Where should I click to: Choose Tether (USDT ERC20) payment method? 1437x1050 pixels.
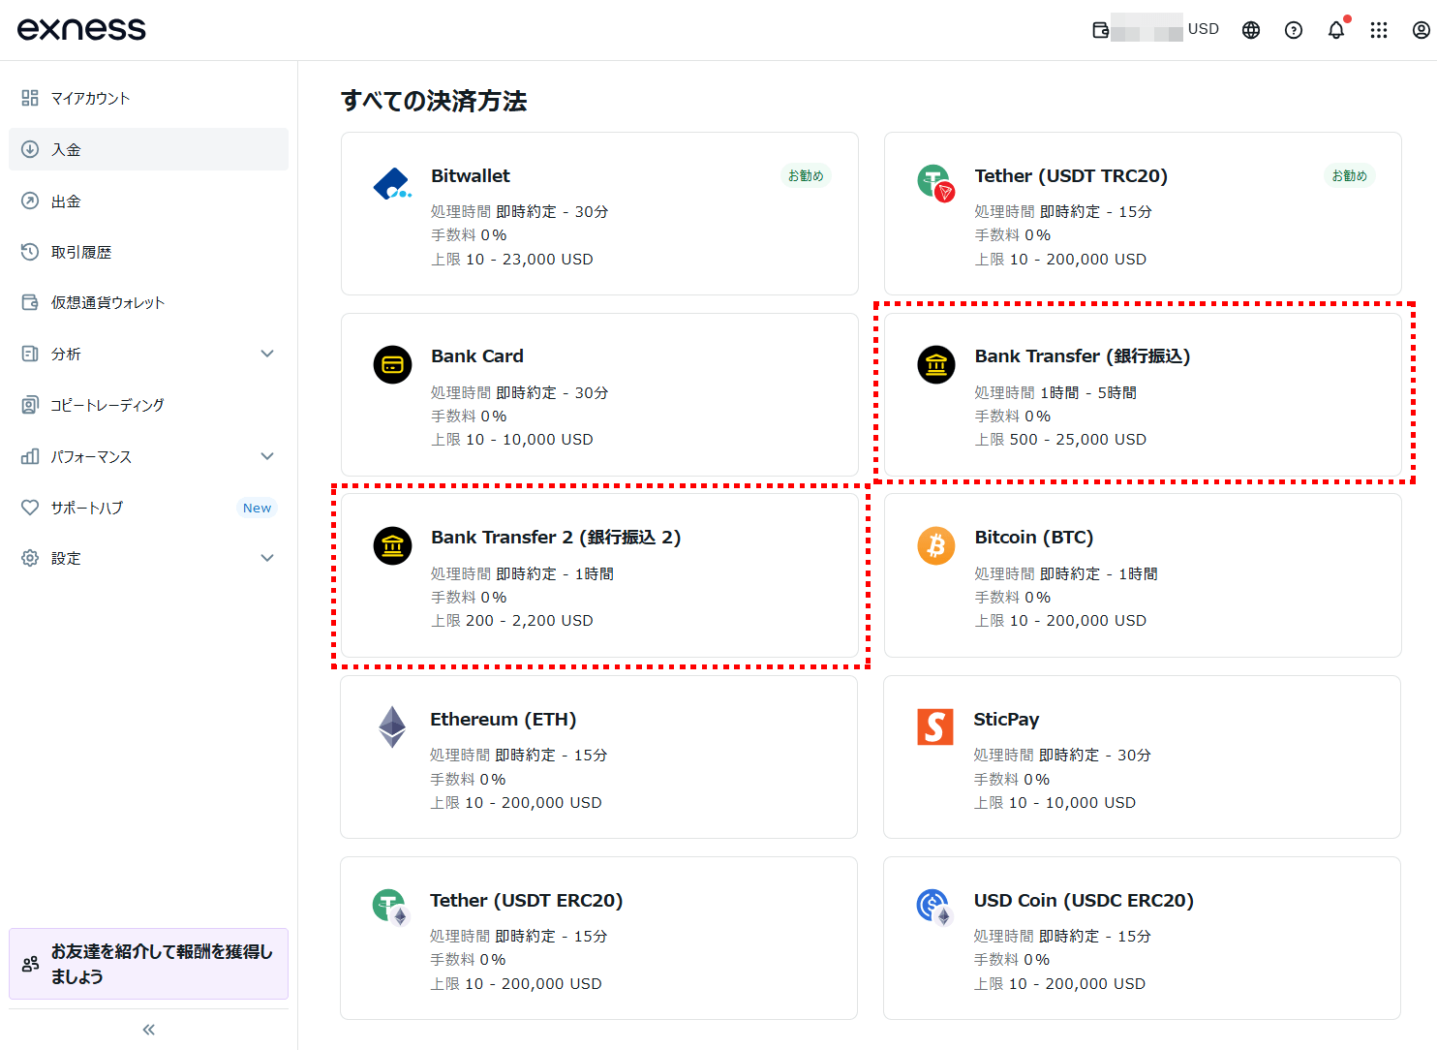pos(599,938)
